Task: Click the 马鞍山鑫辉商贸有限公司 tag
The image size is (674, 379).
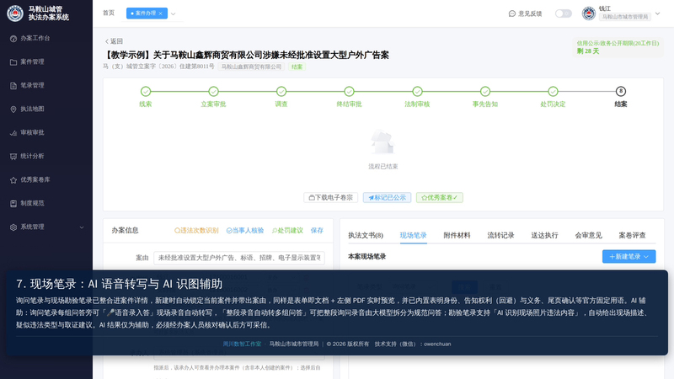Action: pyautogui.click(x=251, y=67)
